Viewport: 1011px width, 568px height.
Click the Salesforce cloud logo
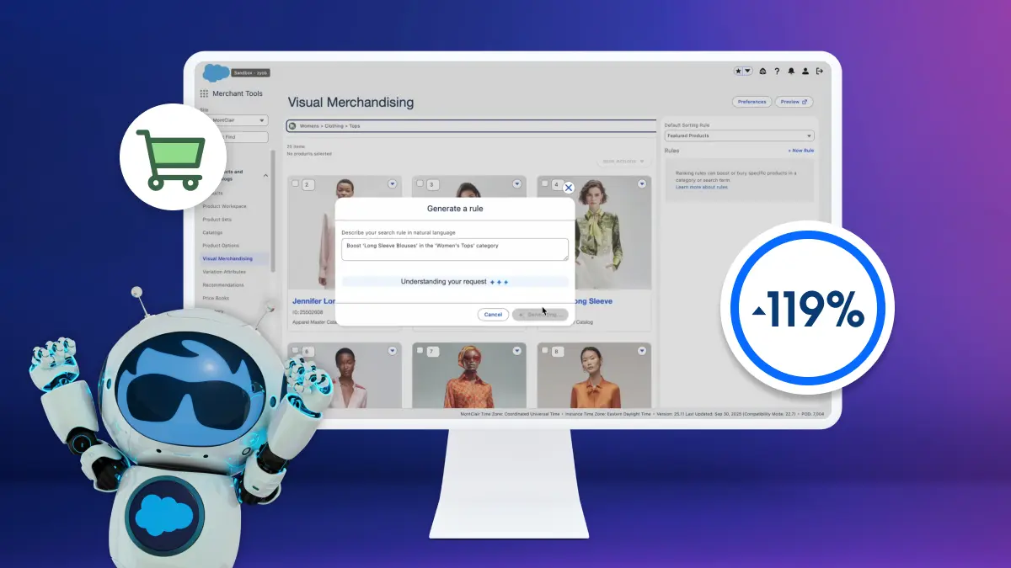click(x=217, y=74)
